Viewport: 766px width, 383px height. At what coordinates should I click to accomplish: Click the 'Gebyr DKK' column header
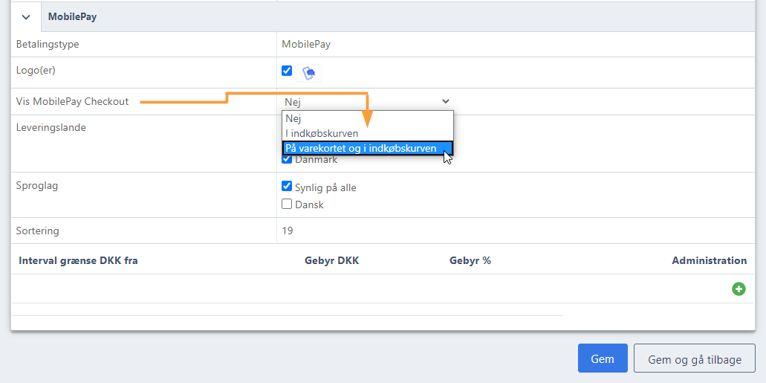pyautogui.click(x=331, y=261)
